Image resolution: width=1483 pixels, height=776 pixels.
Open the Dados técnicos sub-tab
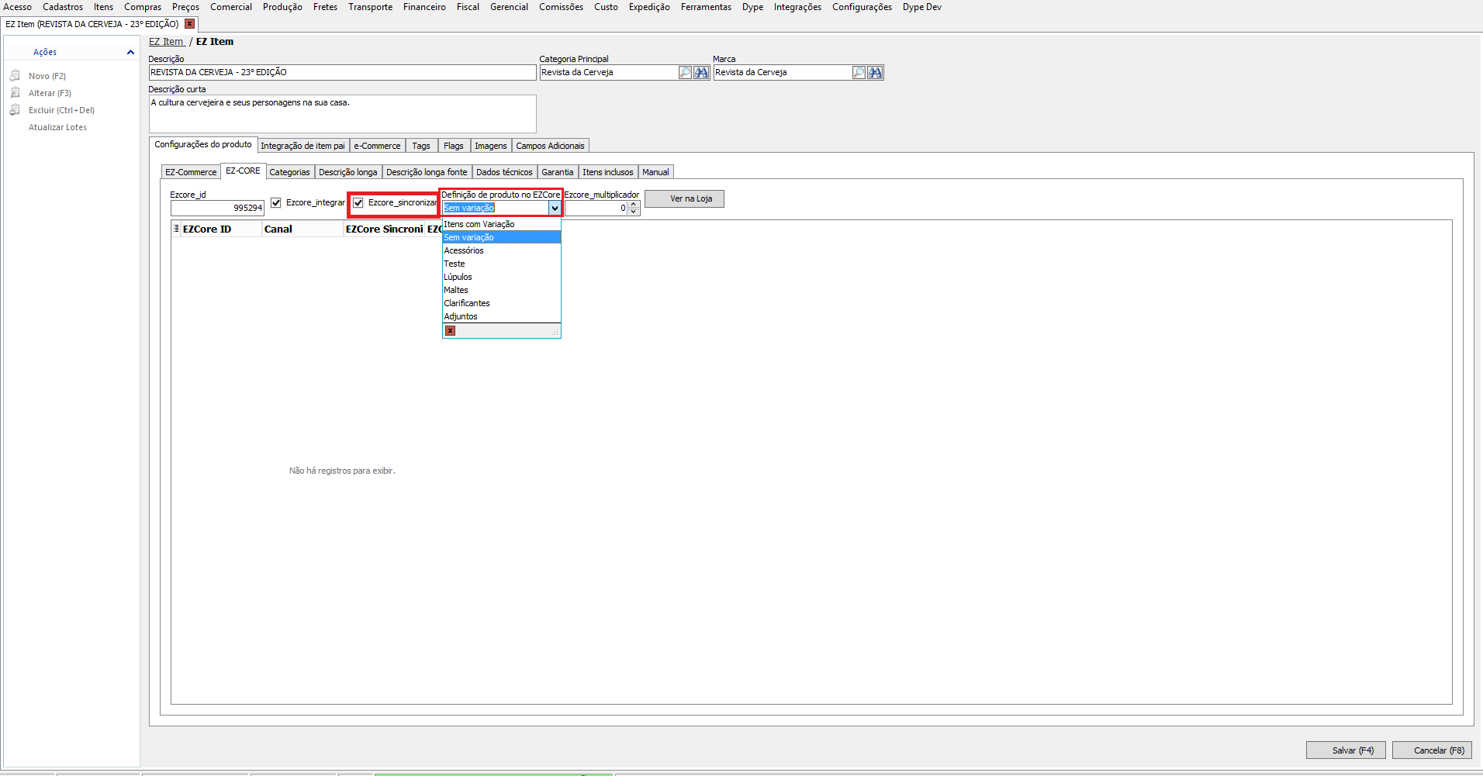(x=504, y=172)
